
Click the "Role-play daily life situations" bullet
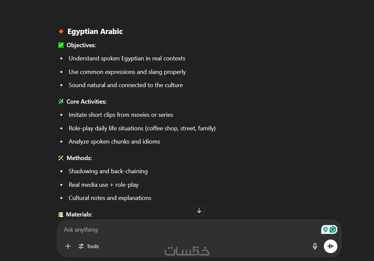[142, 128]
